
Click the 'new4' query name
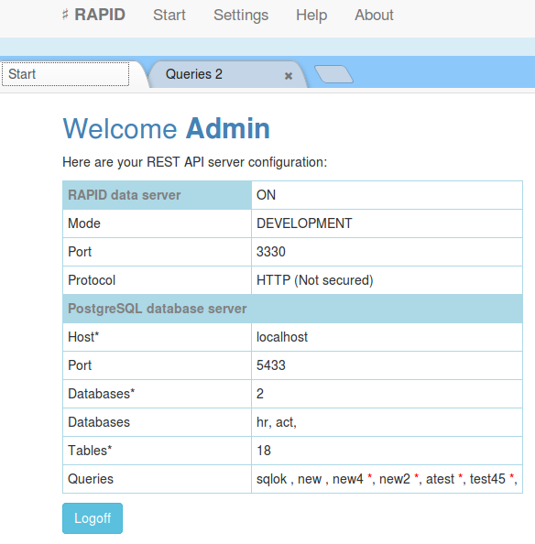(347, 479)
